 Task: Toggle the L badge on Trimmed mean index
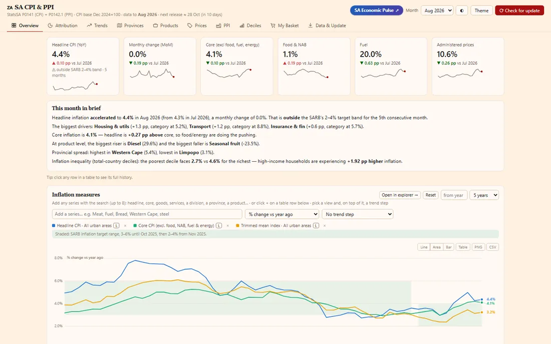[x=316, y=226]
